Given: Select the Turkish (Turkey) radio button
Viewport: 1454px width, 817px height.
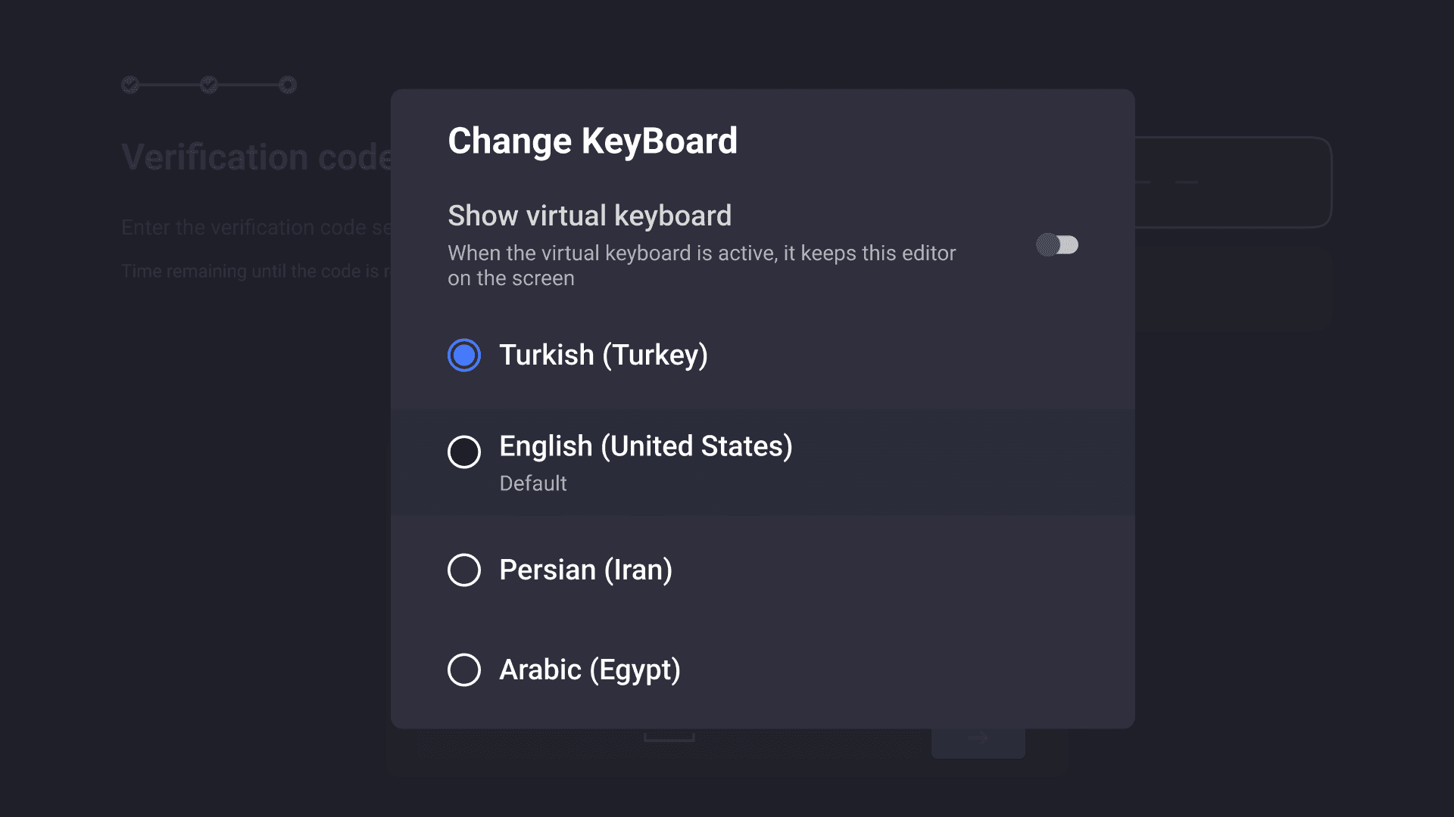Looking at the screenshot, I should [464, 355].
